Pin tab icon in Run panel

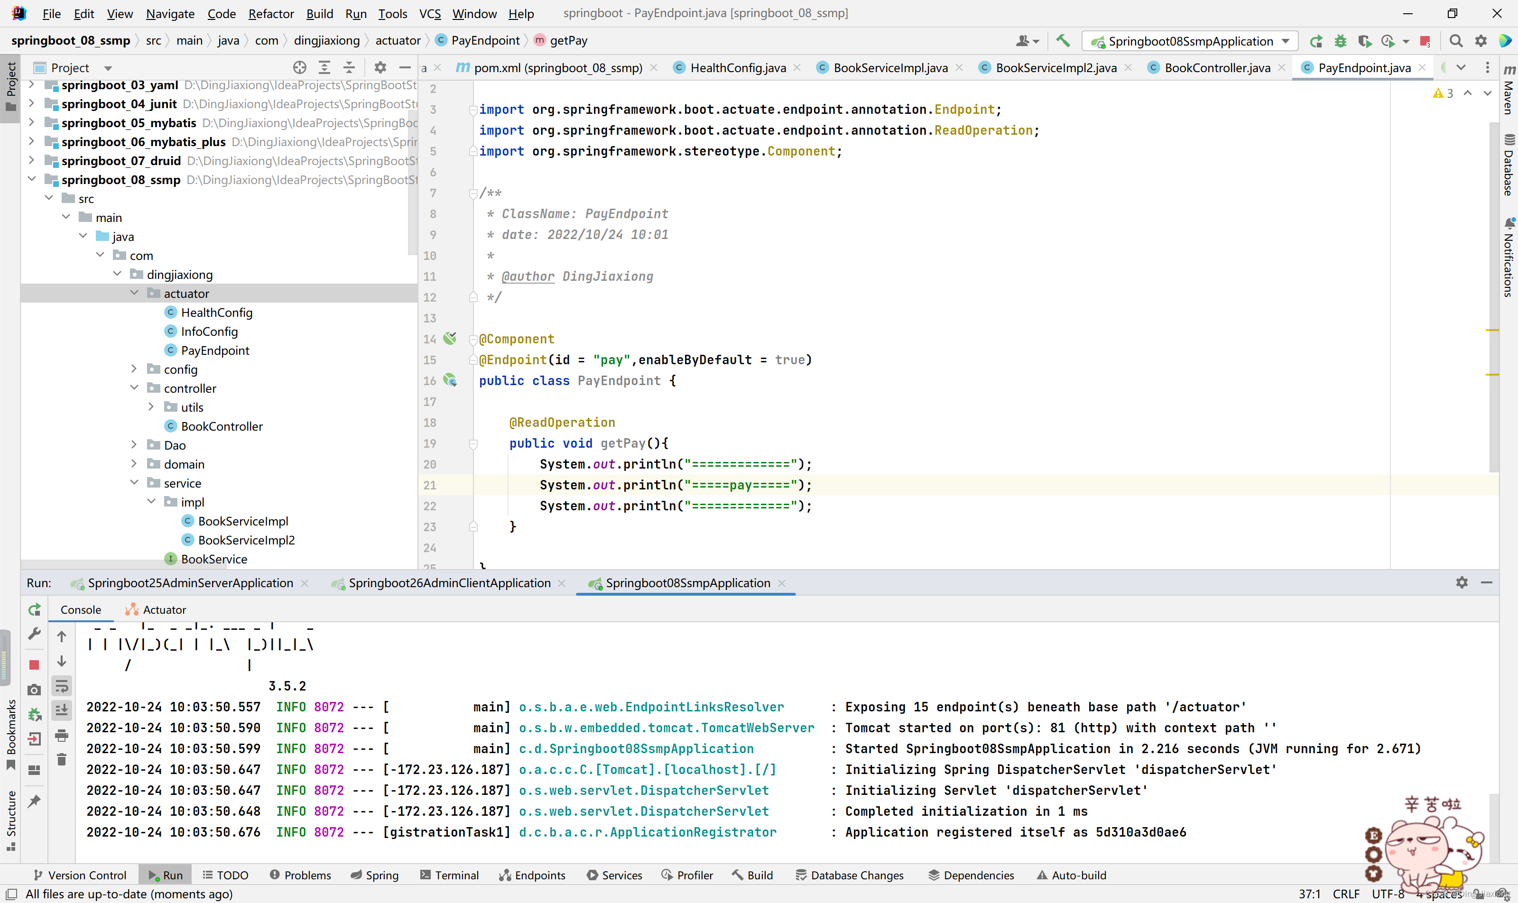[35, 801]
